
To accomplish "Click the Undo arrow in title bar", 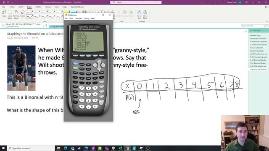I will click(x=8, y=2).
